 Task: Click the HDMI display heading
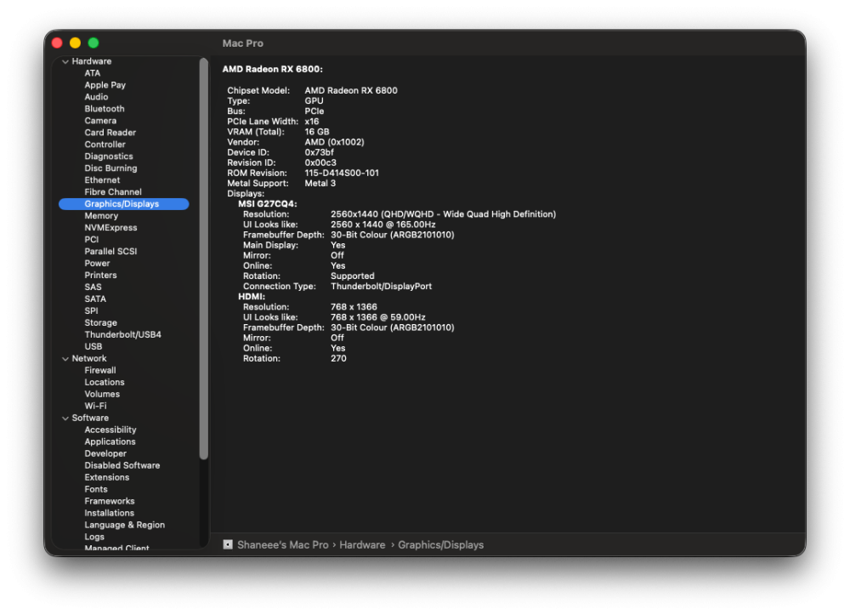click(x=252, y=297)
